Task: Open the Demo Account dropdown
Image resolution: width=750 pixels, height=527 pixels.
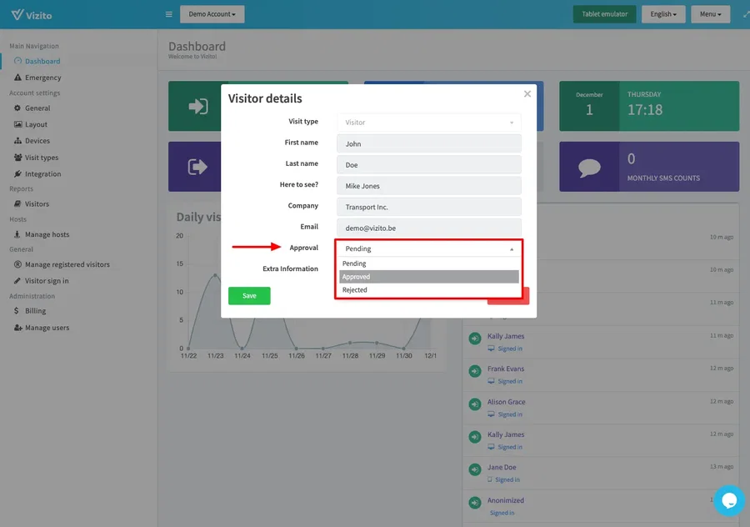Action: coord(212,14)
